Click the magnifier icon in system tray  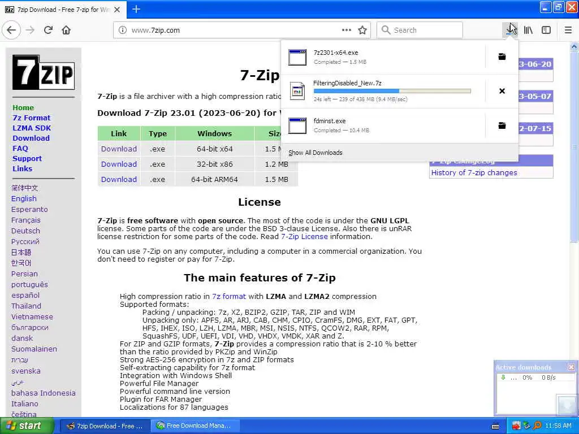point(538,426)
